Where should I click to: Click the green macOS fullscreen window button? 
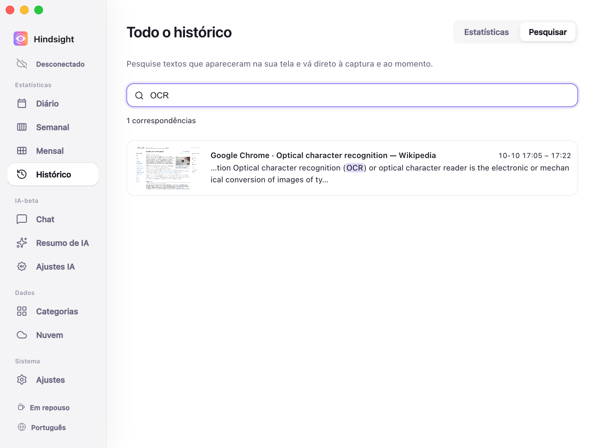(39, 10)
